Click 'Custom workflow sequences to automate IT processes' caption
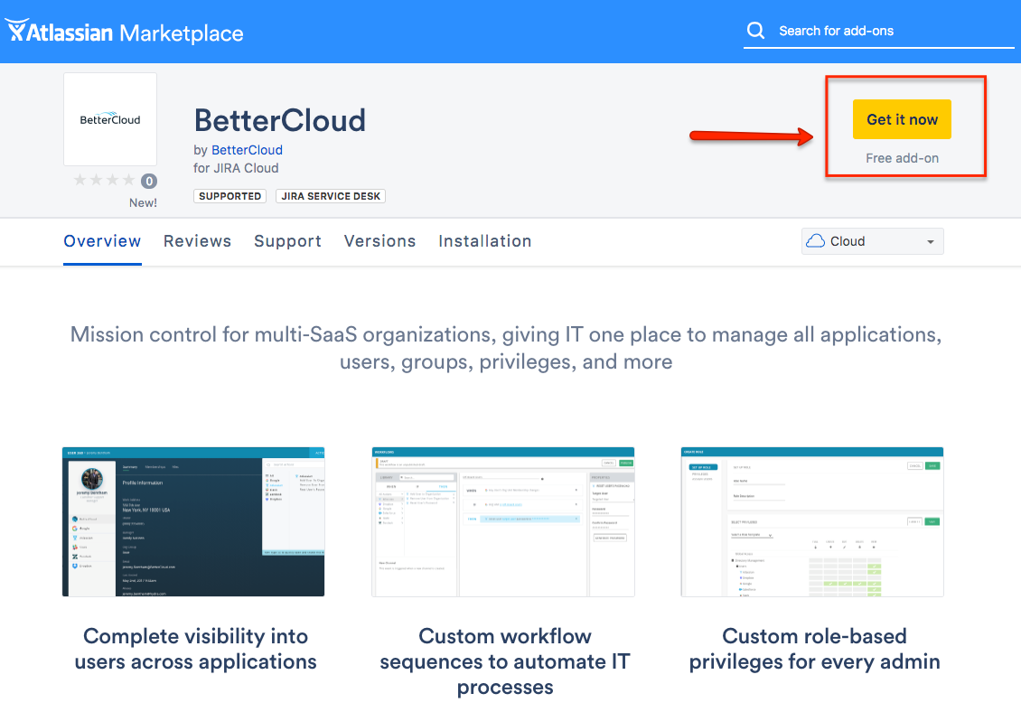 505,661
